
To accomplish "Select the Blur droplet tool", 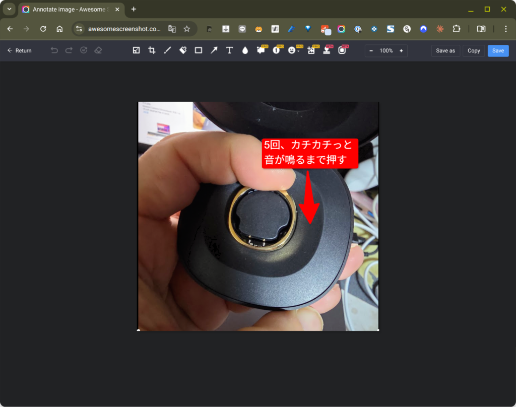I will (245, 50).
